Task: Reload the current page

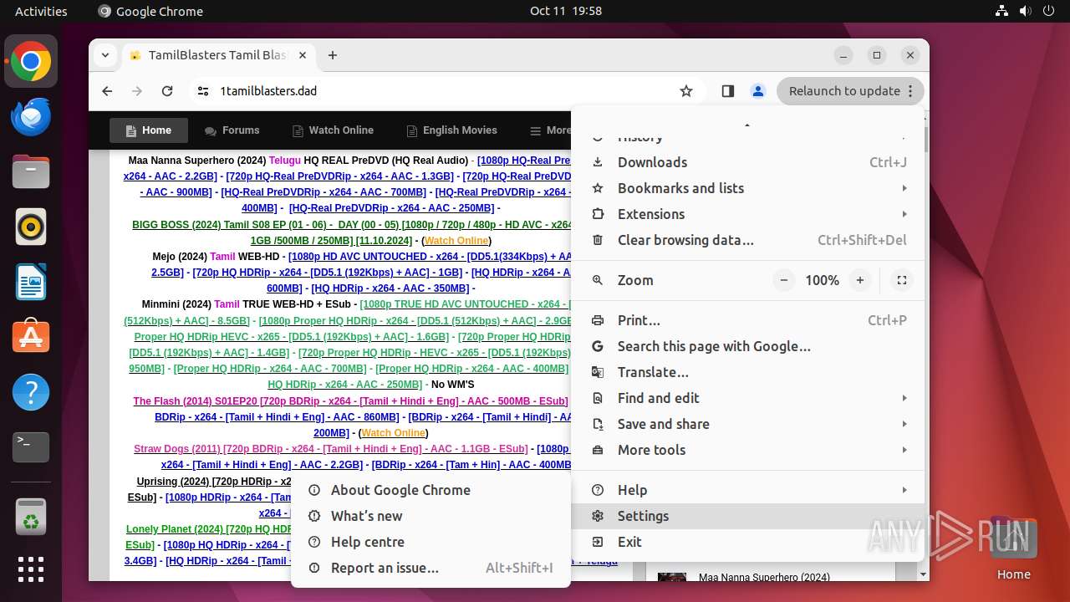Action: point(167,91)
